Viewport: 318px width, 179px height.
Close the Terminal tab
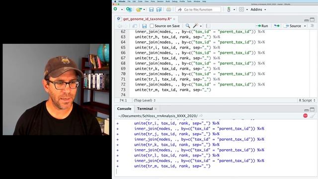(x=156, y=109)
